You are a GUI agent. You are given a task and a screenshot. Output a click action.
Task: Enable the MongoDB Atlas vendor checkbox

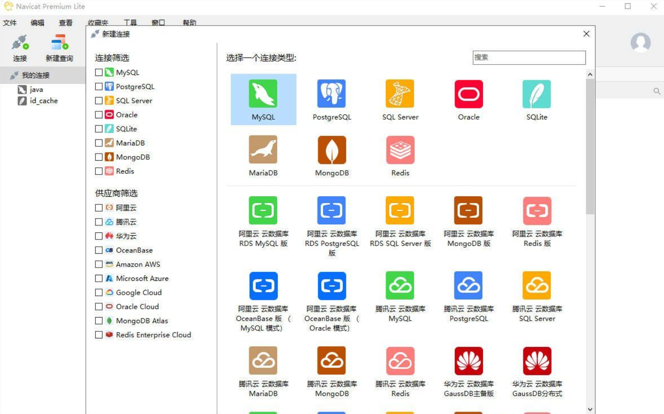[x=99, y=321]
